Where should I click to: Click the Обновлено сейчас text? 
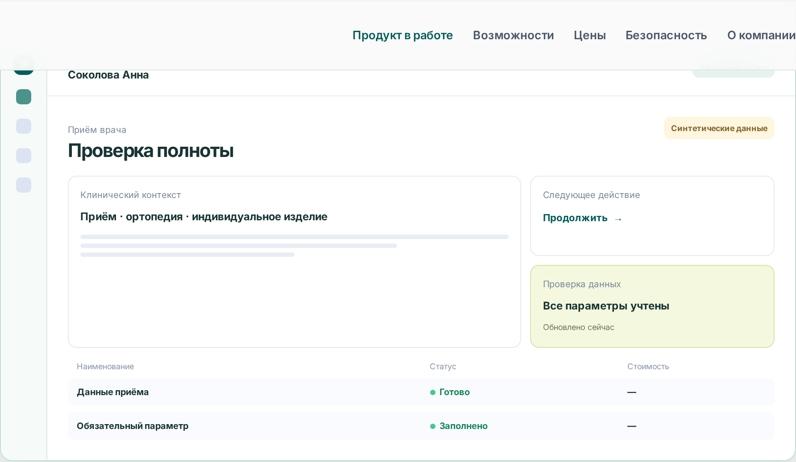(x=578, y=327)
